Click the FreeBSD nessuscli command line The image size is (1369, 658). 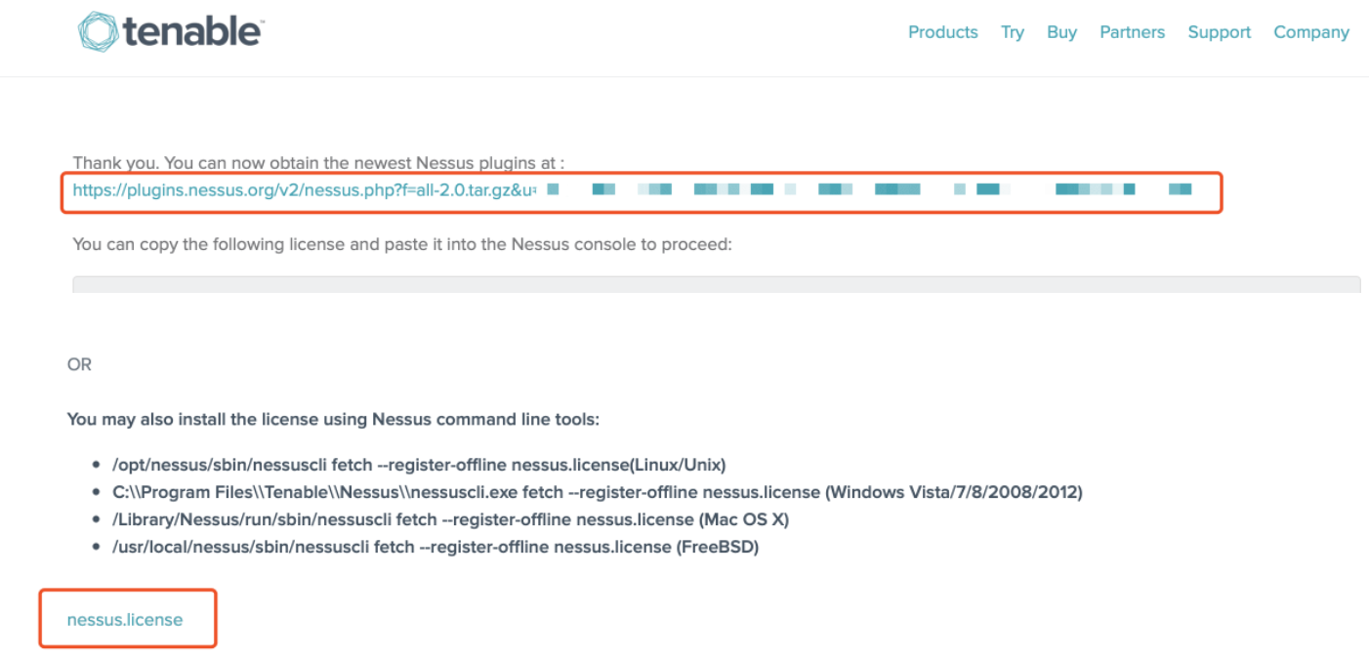point(436,547)
